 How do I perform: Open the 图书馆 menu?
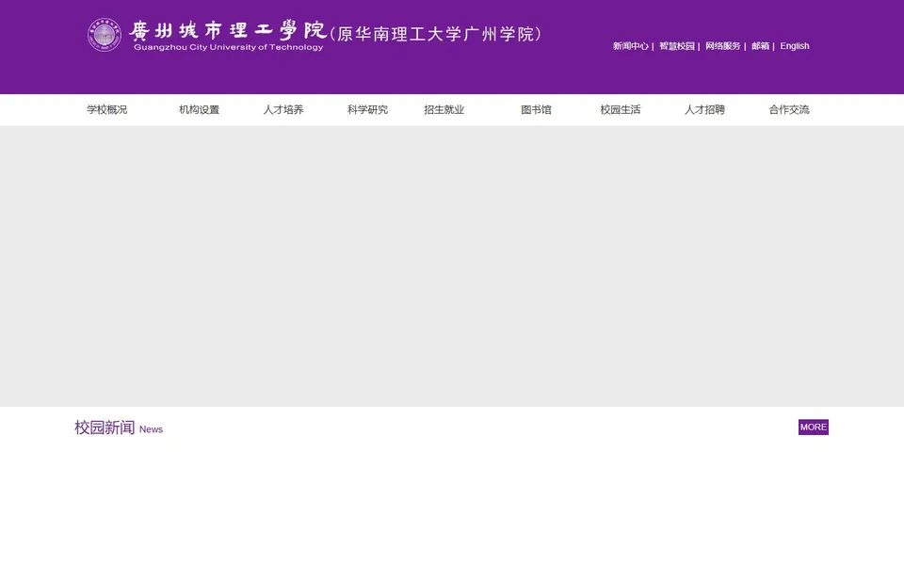tap(536, 109)
